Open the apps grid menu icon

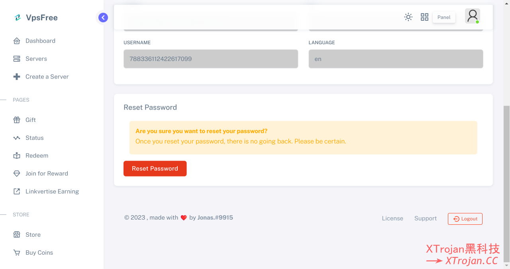tap(425, 17)
